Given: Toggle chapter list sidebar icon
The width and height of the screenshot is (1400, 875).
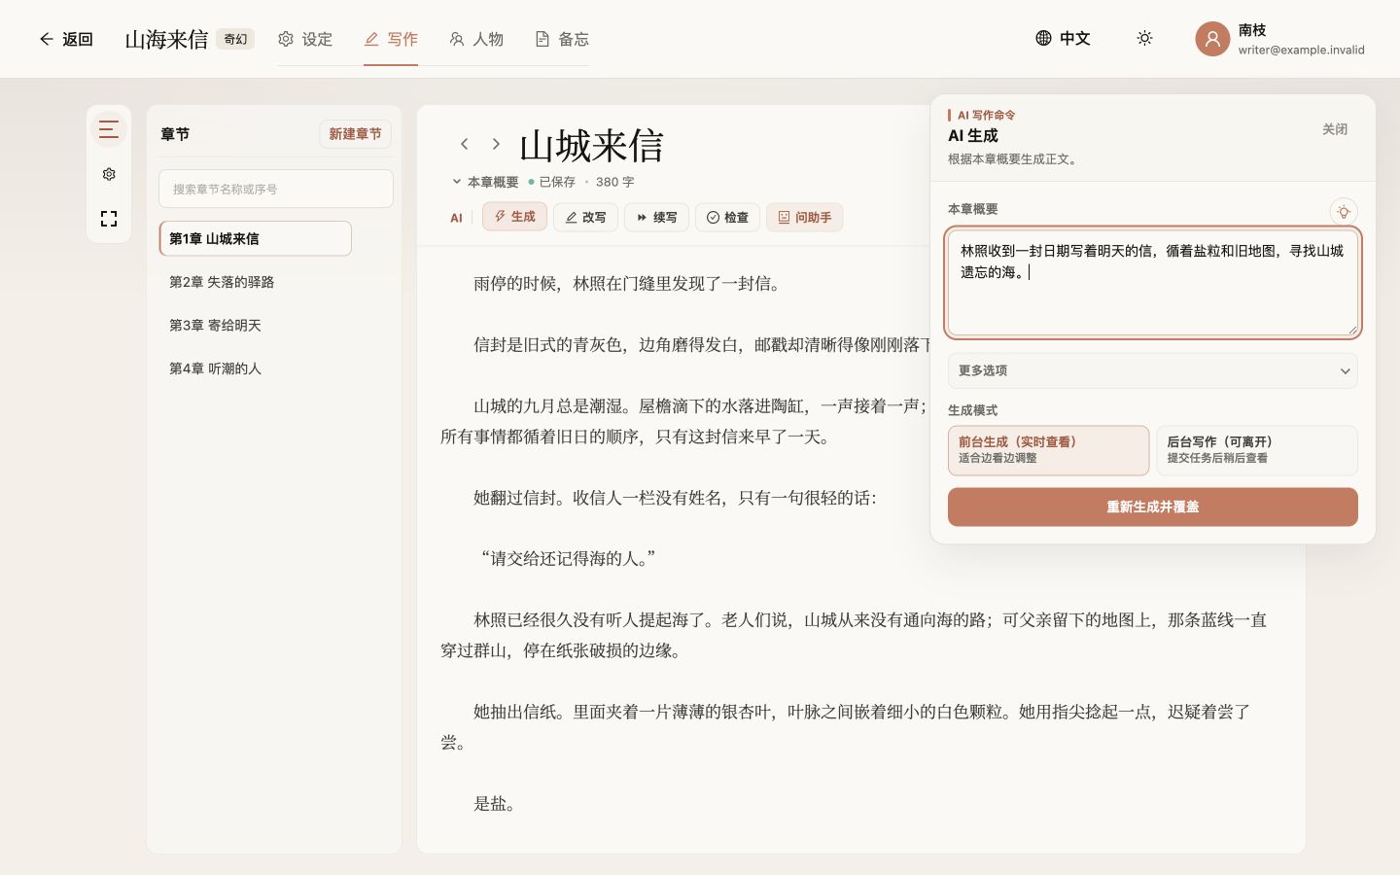Looking at the screenshot, I should pos(109,129).
